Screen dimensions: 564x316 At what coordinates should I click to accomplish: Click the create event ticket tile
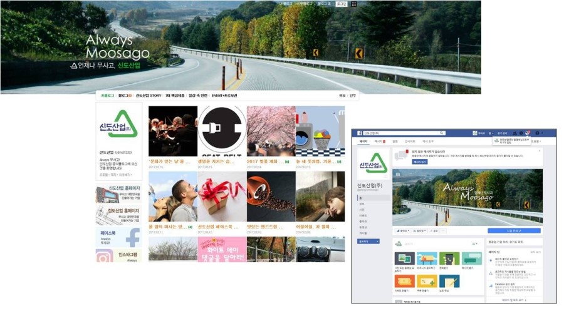click(x=405, y=281)
